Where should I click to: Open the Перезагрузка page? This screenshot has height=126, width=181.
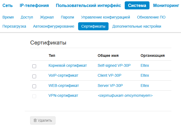[x=14, y=26]
